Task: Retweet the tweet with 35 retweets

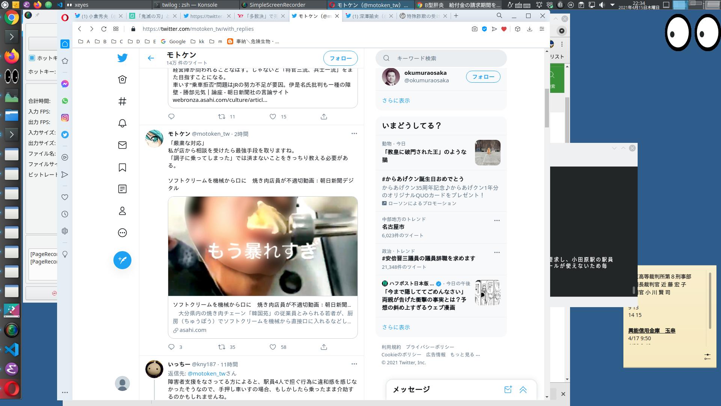Action: tap(222, 347)
